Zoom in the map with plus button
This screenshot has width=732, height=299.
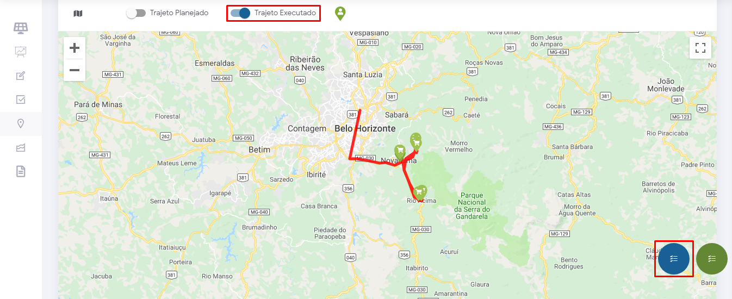coord(75,48)
